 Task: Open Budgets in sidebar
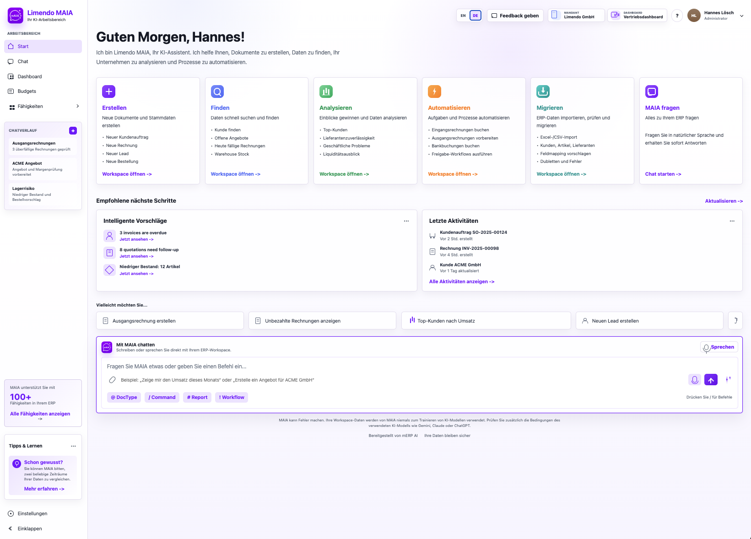[x=43, y=91]
